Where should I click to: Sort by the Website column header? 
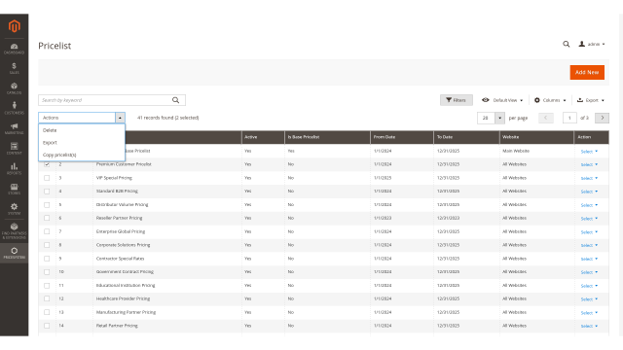[536, 137]
